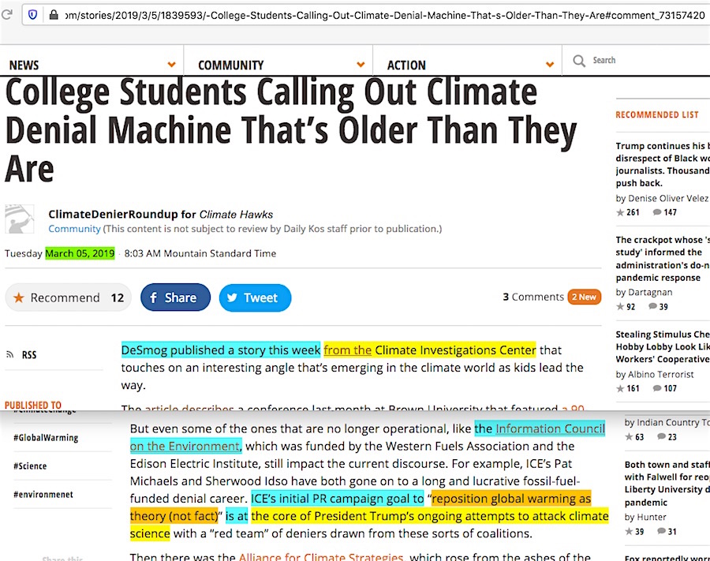This screenshot has height=561, width=710.
Task: Click the browser reload icon
Action: coord(7,15)
